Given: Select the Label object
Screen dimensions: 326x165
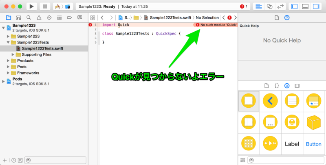Looking at the screenshot, I should click(292, 144).
